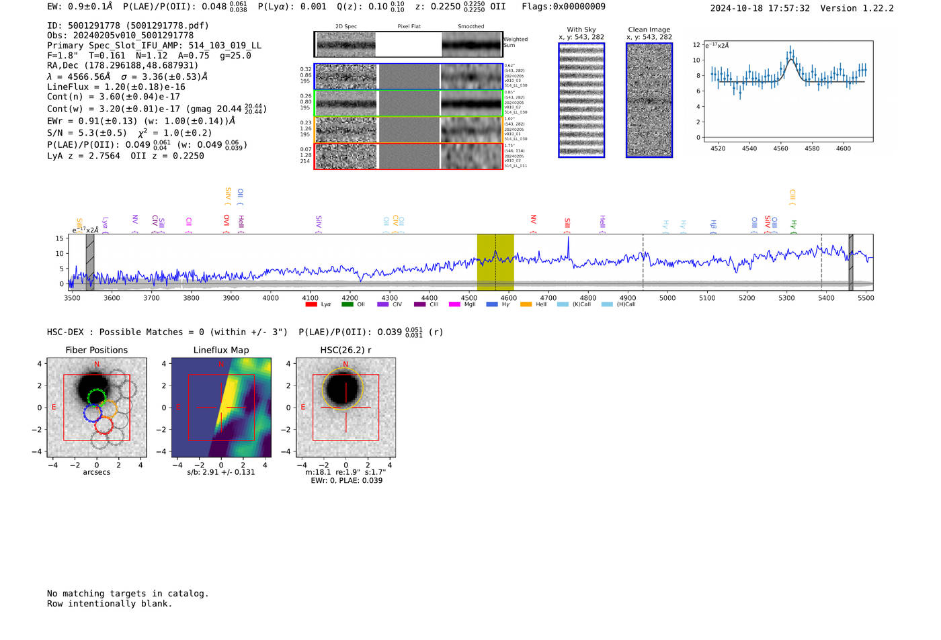941x640 pixels.
Task: Open the With Sky fiber image
Action: (581, 100)
